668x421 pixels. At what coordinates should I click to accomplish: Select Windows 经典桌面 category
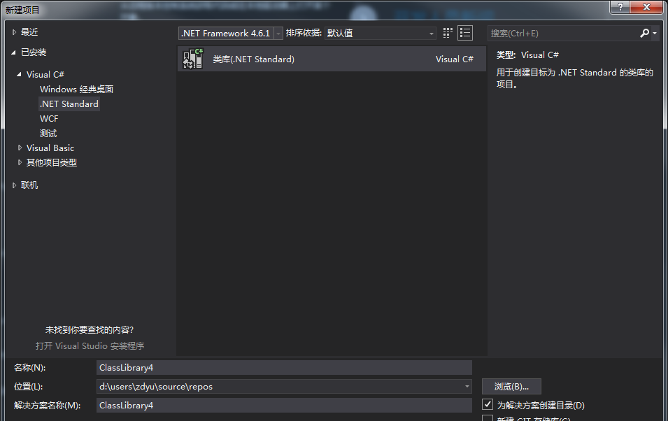point(77,89)
